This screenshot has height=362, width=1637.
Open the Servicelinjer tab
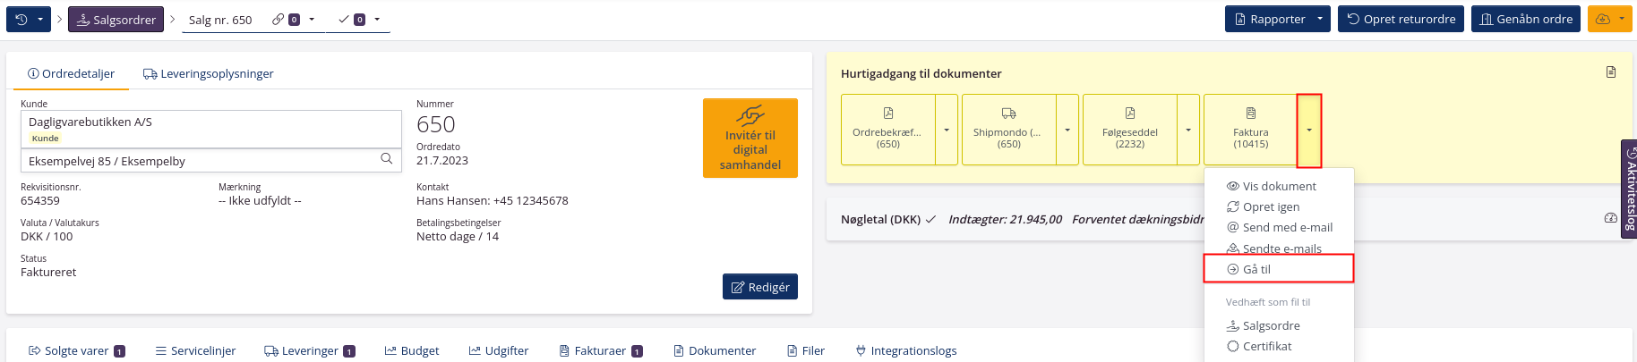tap(195, 350)
